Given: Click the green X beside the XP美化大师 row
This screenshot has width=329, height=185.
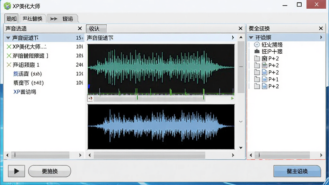Looking at the screenshot, I should [9, 47].
